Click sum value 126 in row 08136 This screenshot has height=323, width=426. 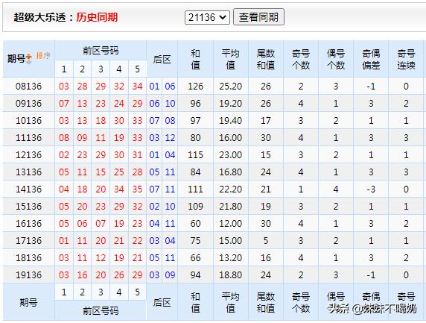pyautogui.click(x=195, y=87)
